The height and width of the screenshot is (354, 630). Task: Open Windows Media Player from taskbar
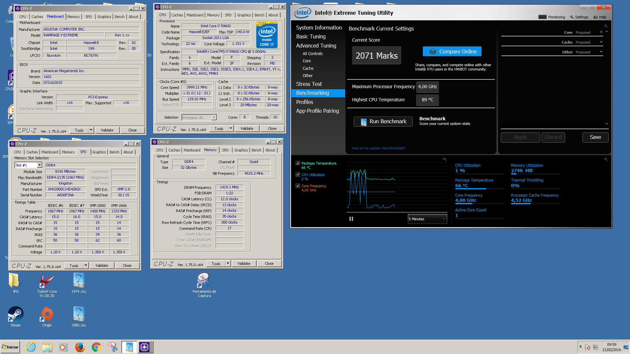(63, 347)
